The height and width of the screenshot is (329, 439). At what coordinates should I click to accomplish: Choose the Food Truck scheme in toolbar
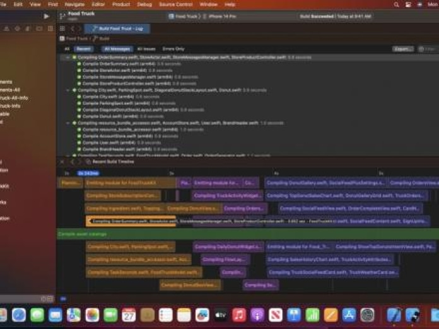click(x=184, y=16)
